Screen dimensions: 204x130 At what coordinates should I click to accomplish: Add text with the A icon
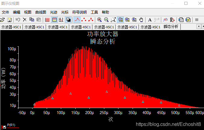(150, 20)
